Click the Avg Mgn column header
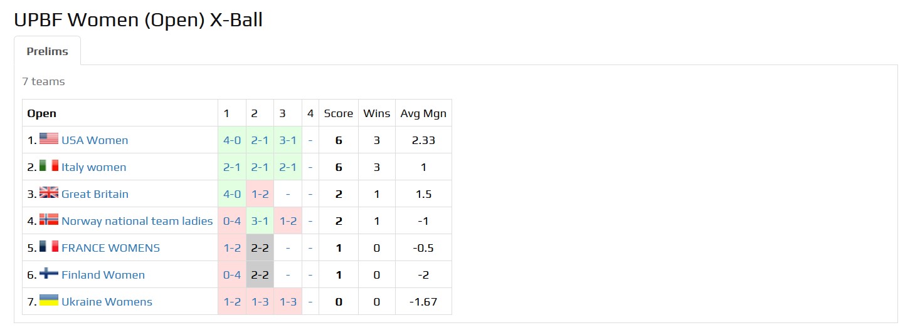915x335 pixels. pos(423,113)
